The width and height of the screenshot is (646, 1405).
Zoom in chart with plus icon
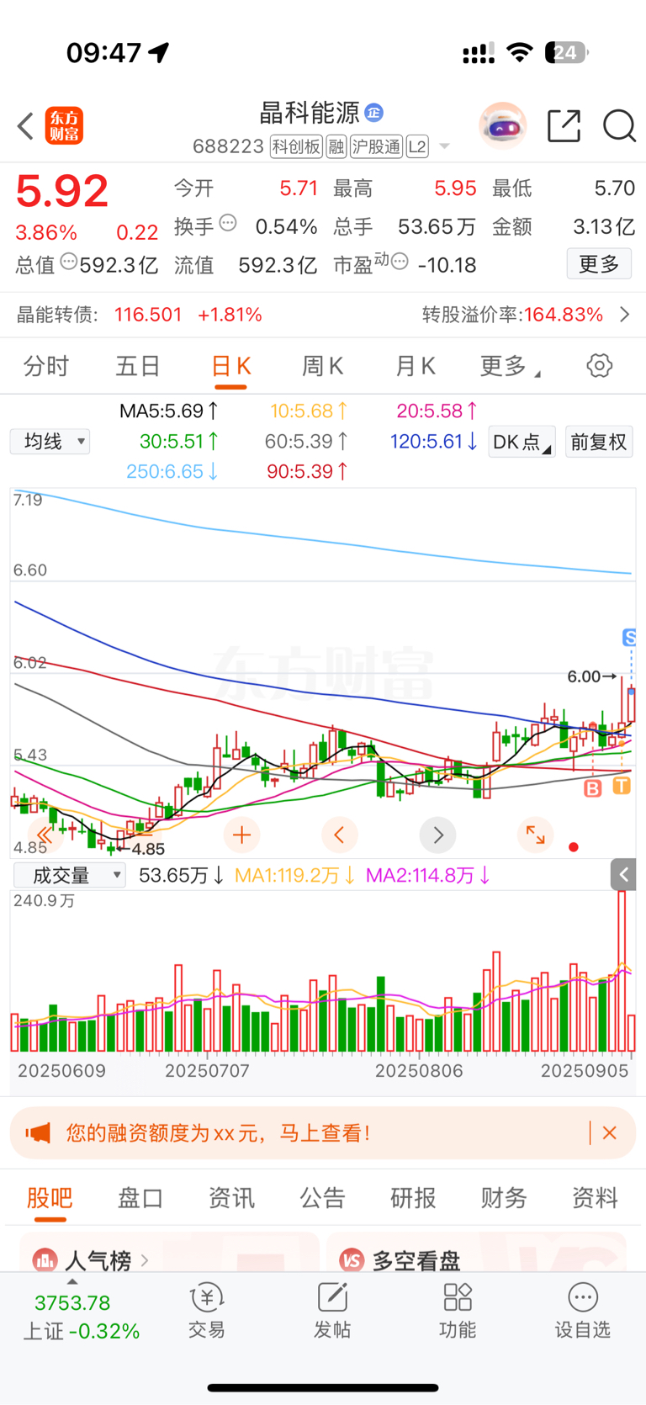(242, 835)
